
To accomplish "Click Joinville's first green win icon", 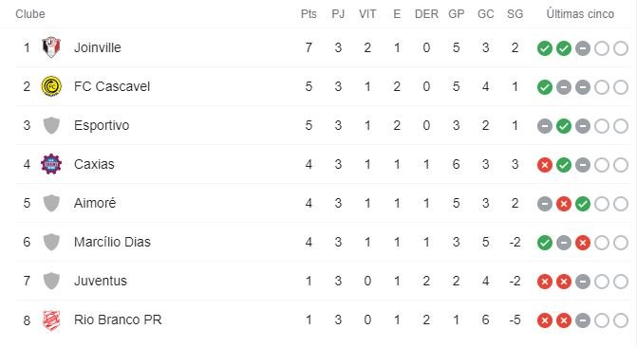I will [x=545, y=48].
